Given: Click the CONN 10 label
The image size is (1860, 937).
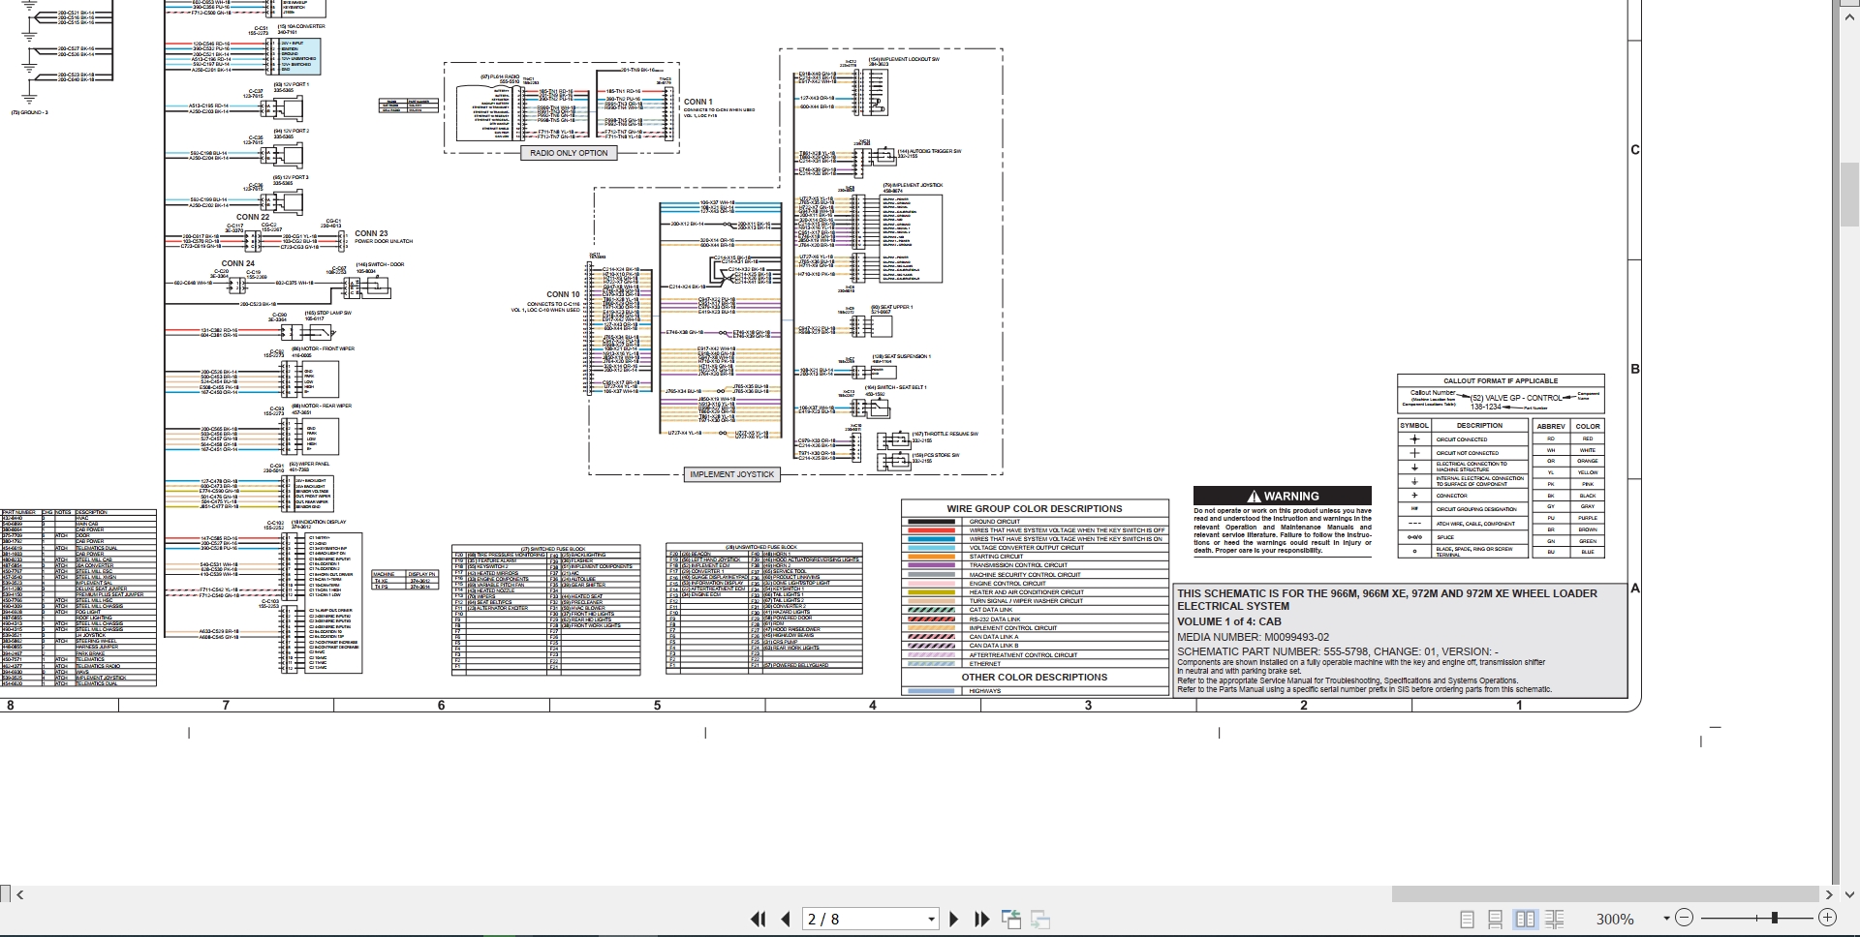Looking at the screenshot, I should (563, 294).
